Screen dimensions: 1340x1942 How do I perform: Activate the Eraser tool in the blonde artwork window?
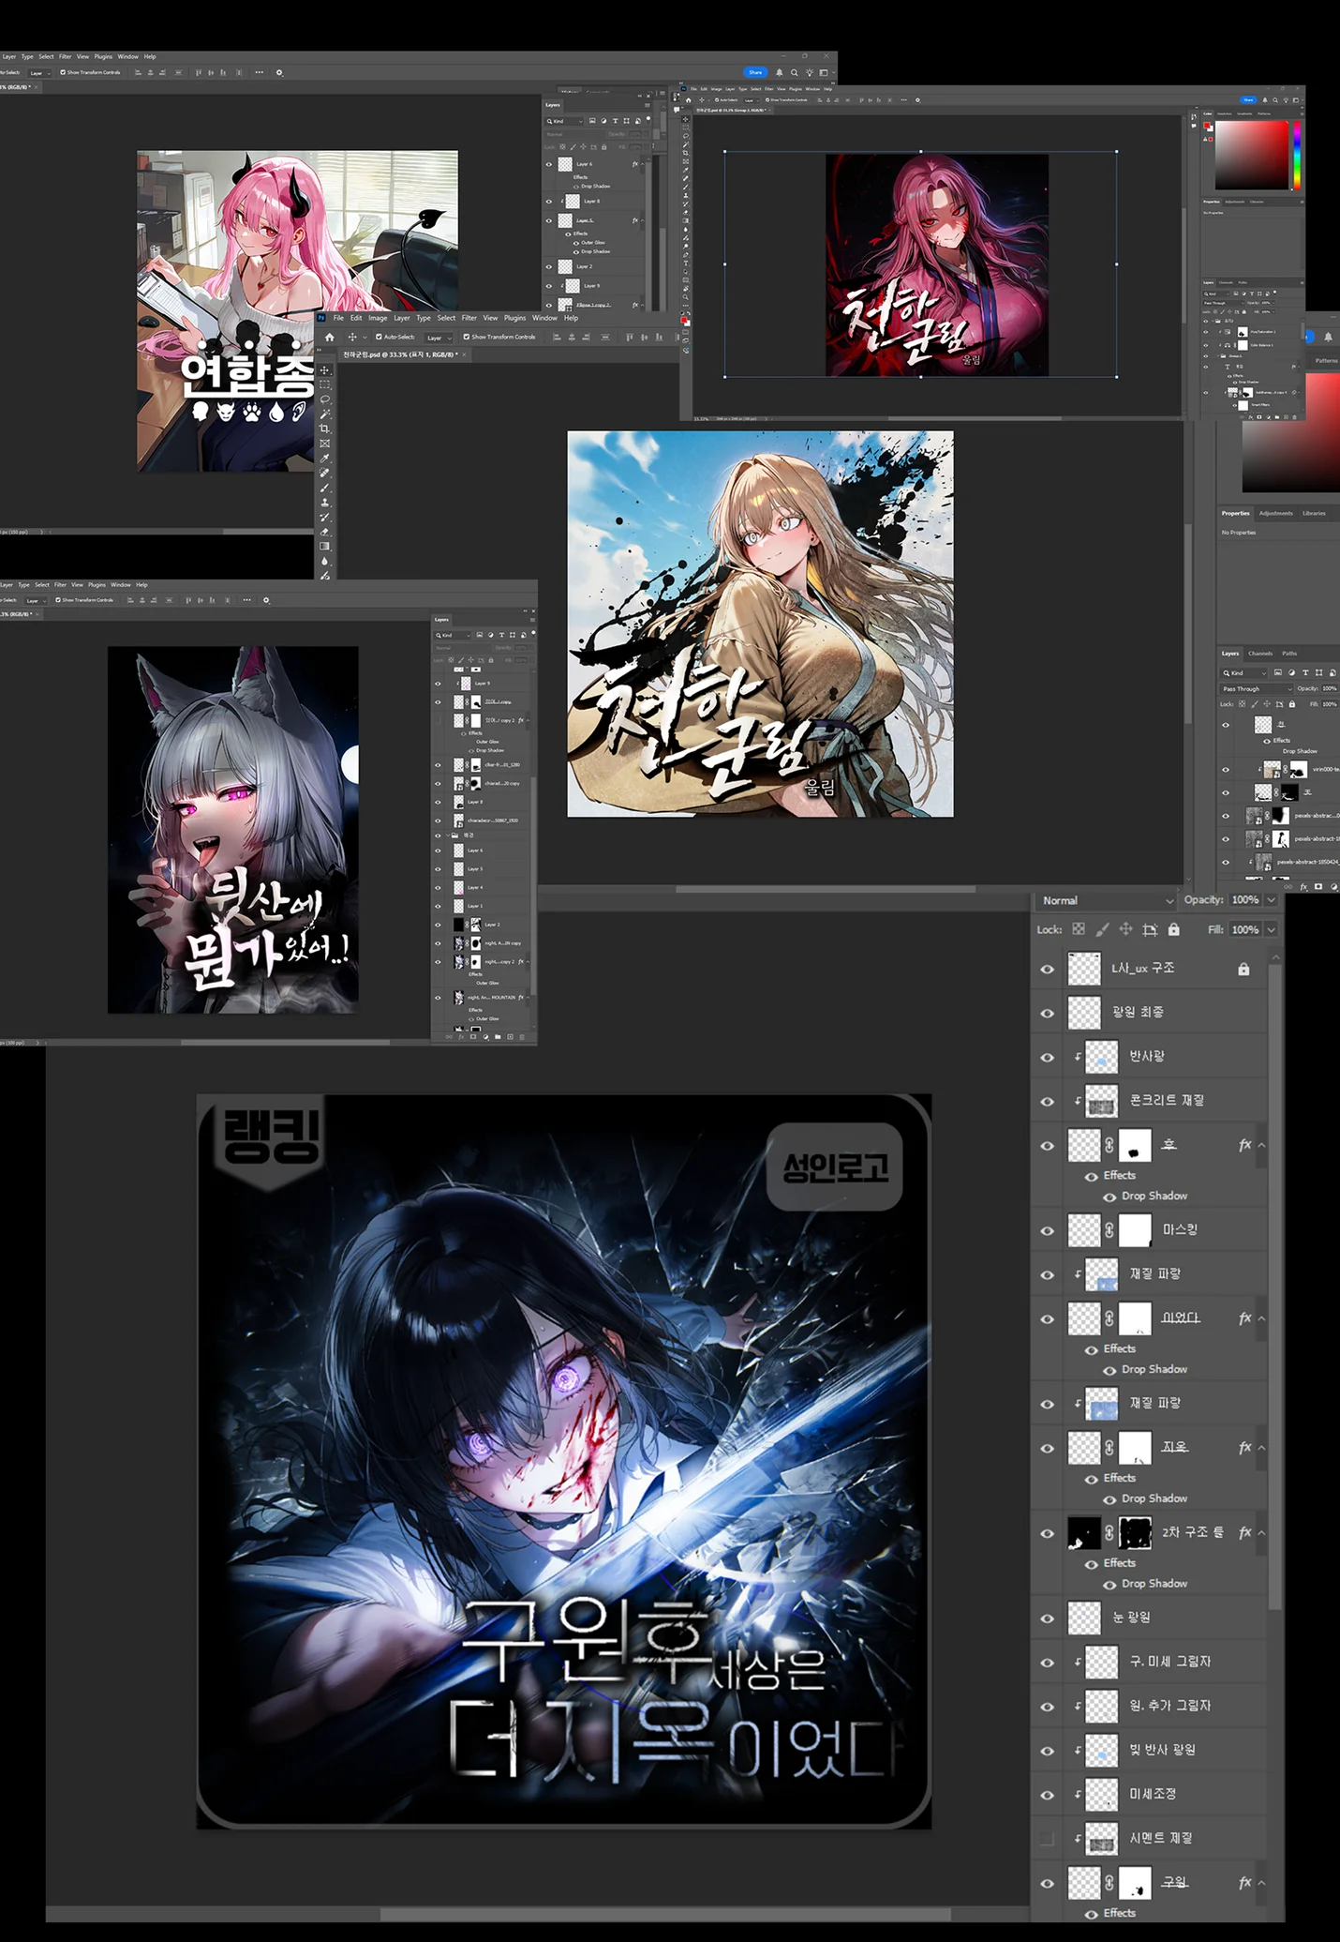click(325, 532)
